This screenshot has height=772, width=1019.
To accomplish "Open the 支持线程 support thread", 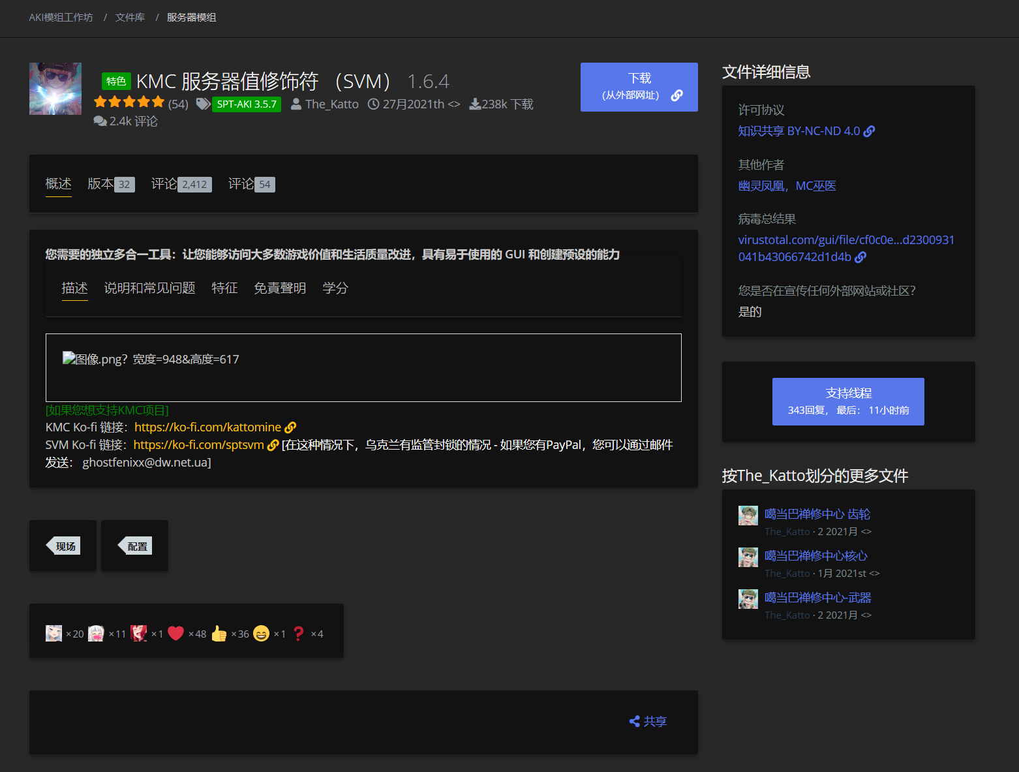I will coord(848,401).
